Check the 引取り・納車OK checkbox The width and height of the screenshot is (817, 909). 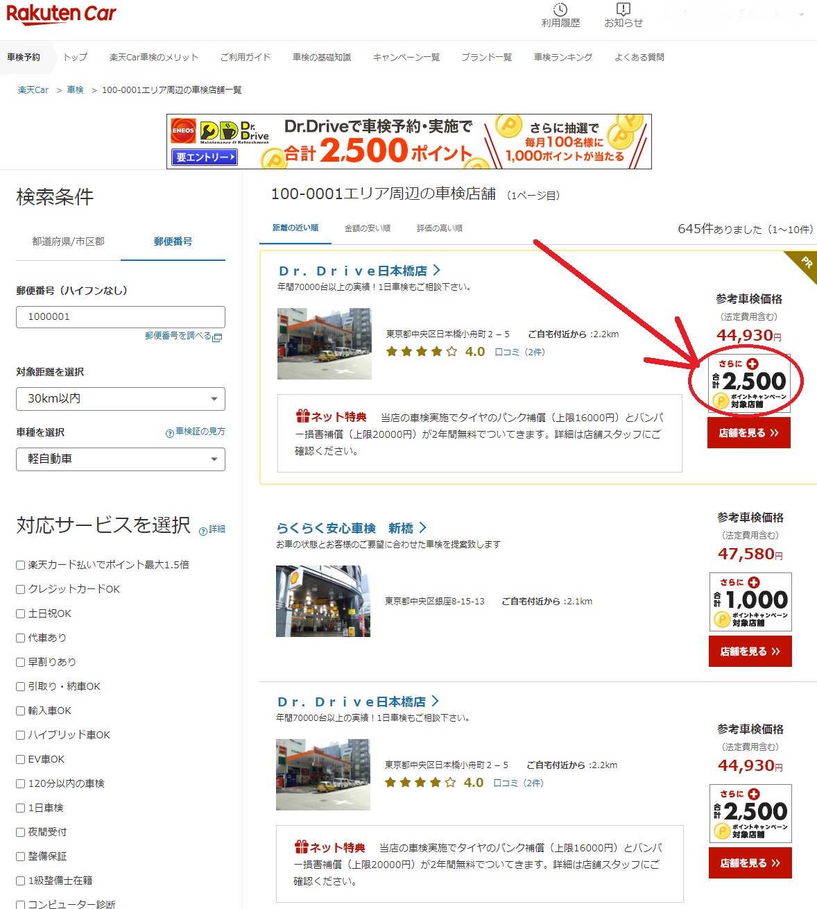(21, 686)
